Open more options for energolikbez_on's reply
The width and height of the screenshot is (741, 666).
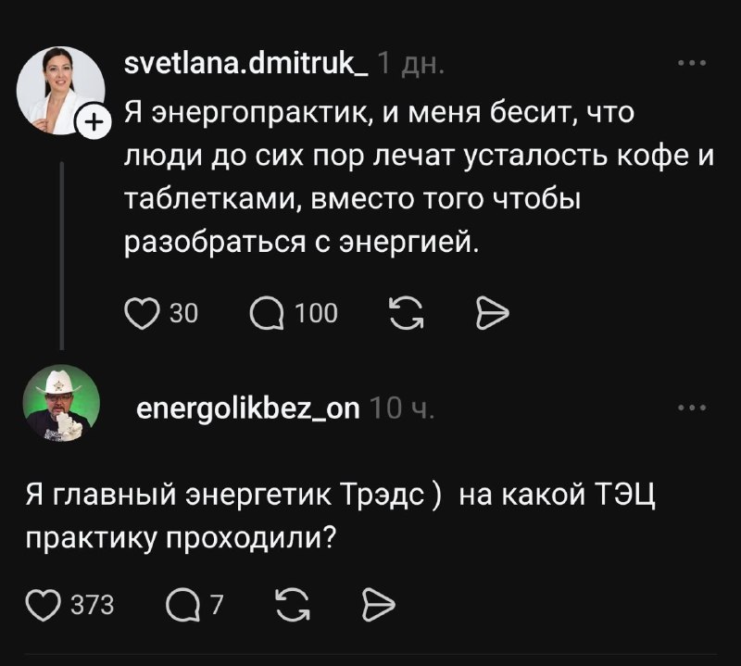coord(692,407)
